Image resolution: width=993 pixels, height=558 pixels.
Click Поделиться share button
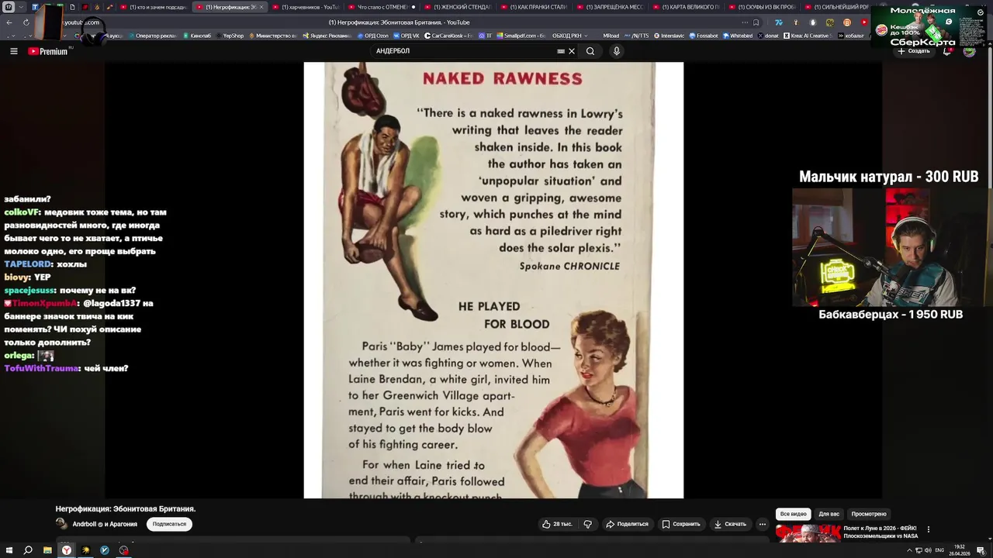pos(627,524)
